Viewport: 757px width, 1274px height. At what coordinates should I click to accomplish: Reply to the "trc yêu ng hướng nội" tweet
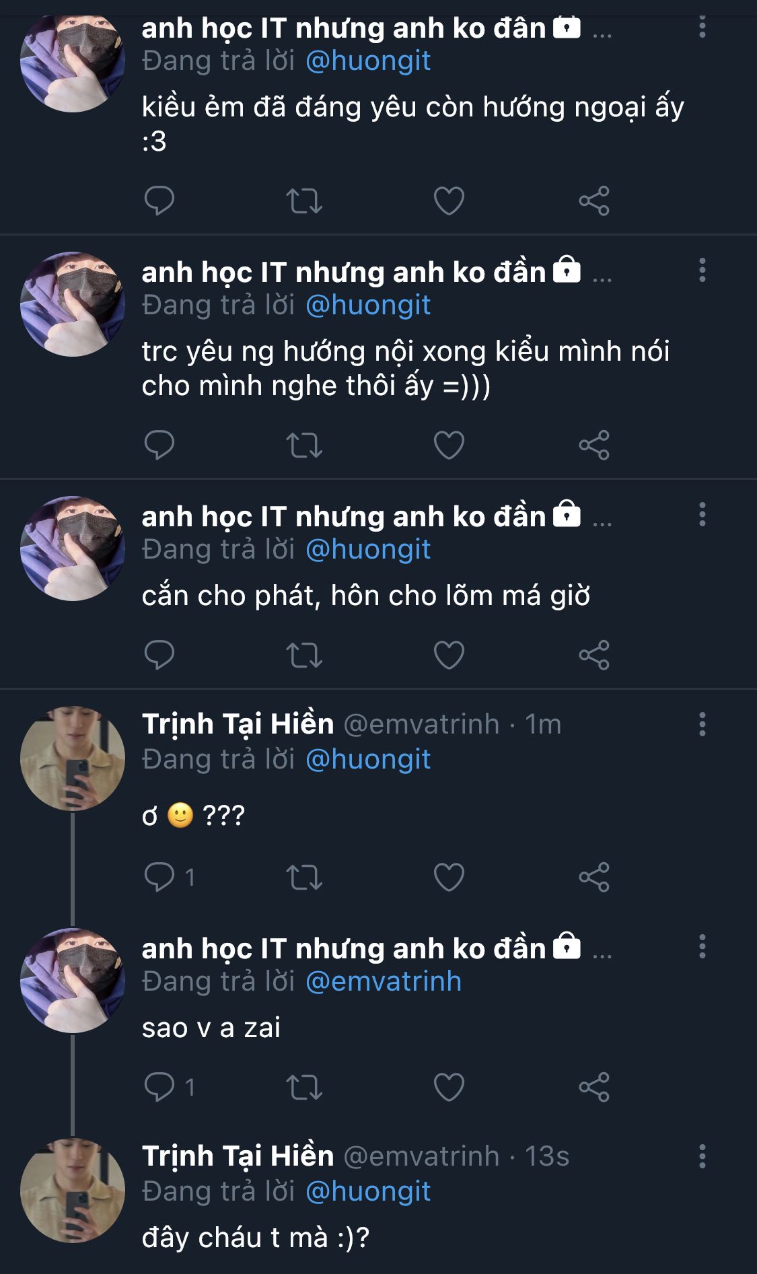159,445
